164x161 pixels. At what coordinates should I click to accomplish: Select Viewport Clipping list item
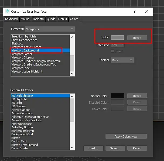tap(40, 57)
